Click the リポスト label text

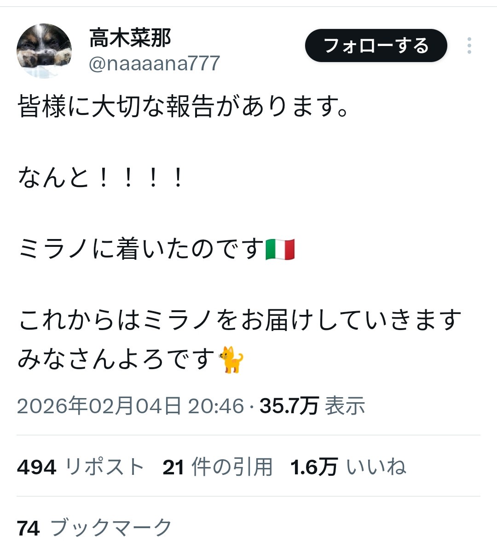(105, 467)
